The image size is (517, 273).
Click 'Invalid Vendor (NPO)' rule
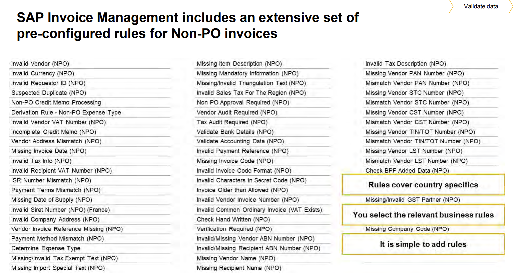coord(40,64)
